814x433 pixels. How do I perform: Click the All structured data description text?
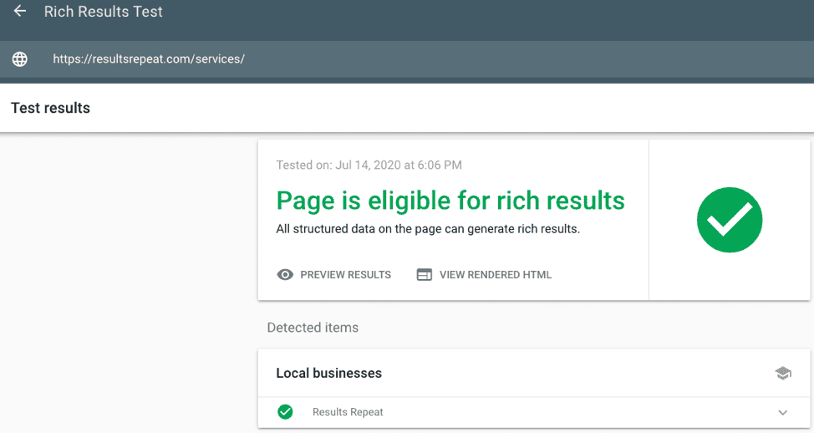(428, 228)
